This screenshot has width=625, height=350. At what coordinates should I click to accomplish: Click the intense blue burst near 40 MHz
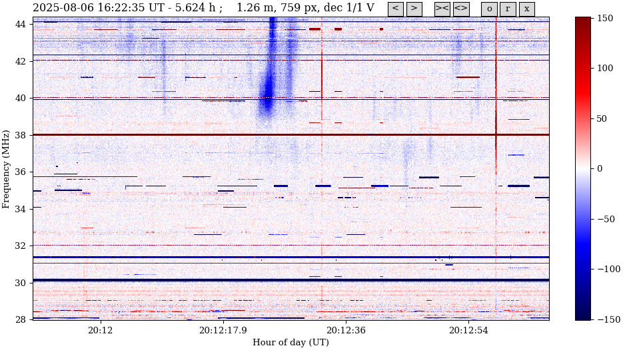point(268,93)
